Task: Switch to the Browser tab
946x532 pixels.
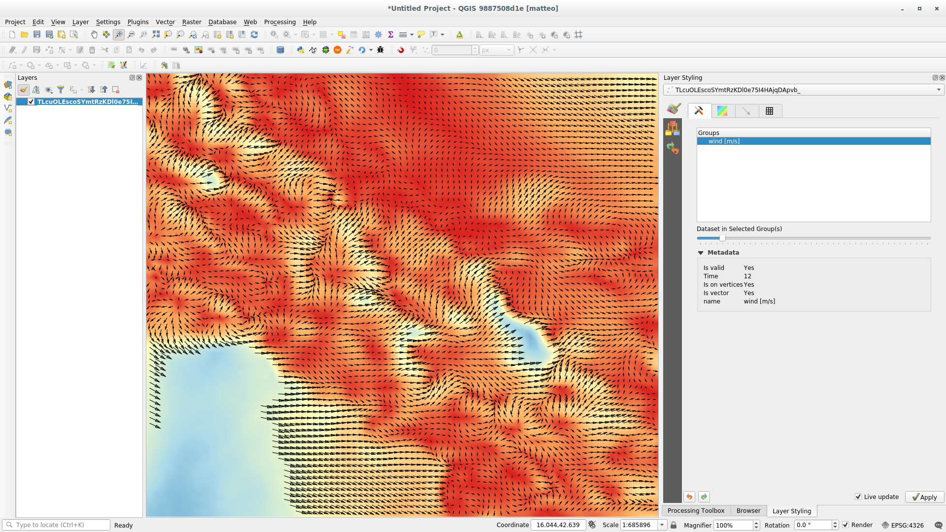Action: point(748,511)
